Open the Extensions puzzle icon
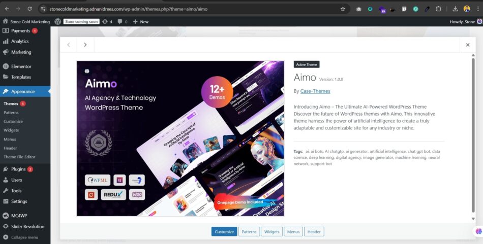The image size is (483, 244). coord(438,9)
